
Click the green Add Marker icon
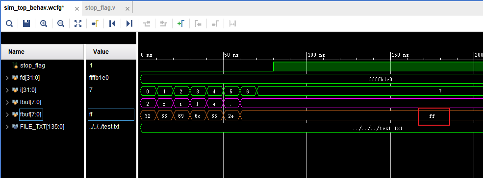click(x=181, y=23)
